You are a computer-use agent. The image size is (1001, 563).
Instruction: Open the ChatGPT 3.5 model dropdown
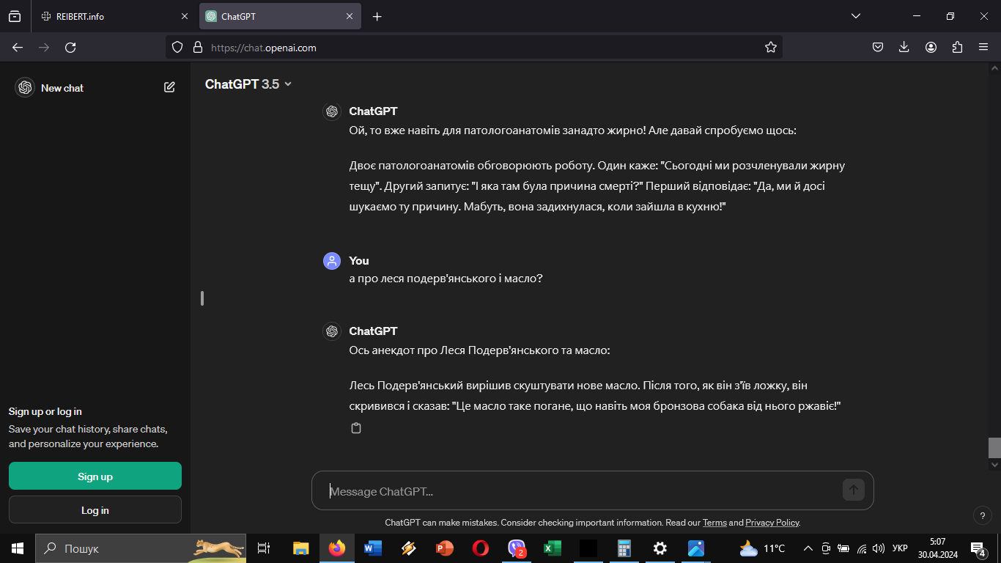point(248,84)
